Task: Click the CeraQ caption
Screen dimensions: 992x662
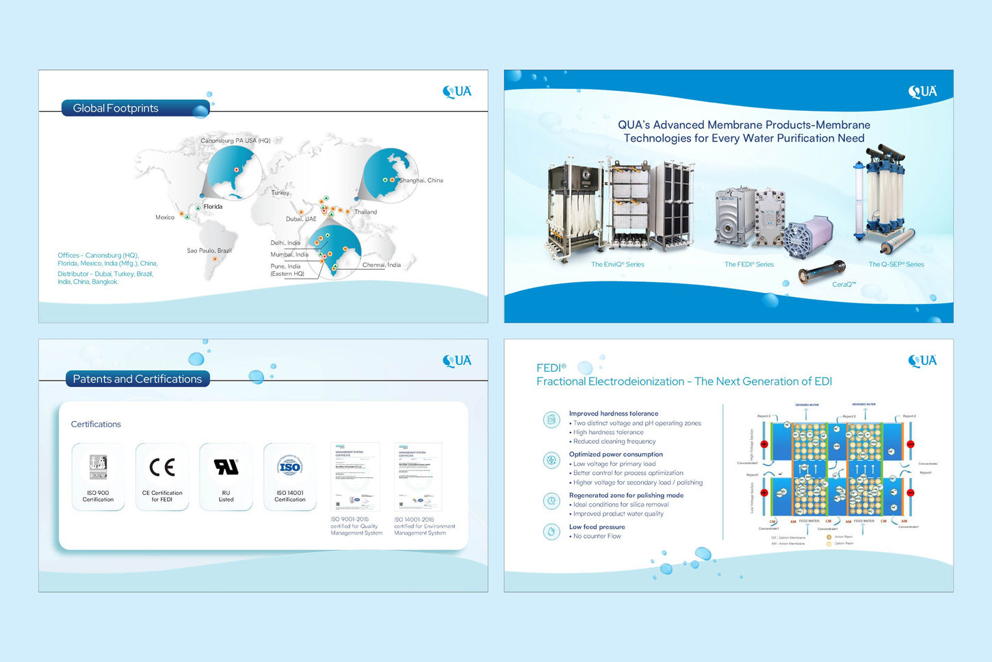Action: click(x=844, y=285)
